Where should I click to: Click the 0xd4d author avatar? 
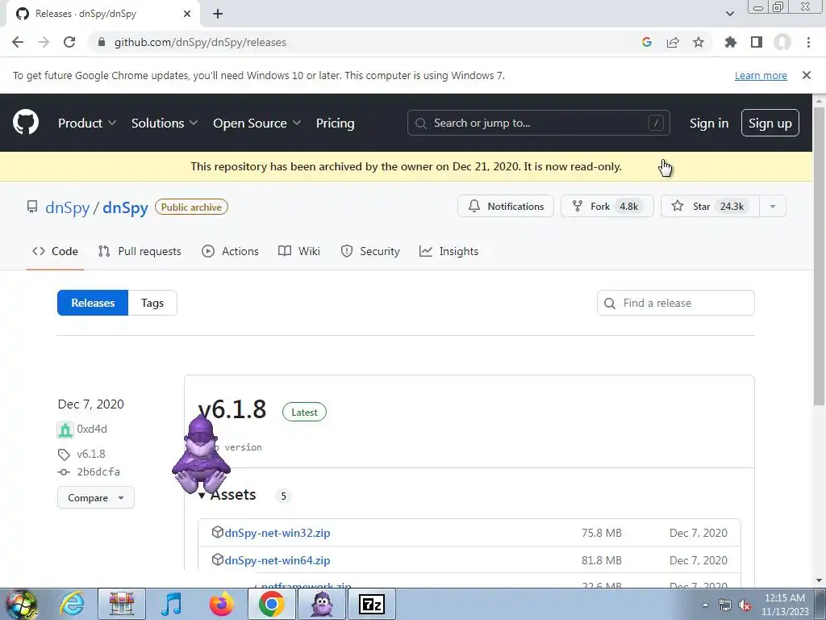tap(65, 429)
